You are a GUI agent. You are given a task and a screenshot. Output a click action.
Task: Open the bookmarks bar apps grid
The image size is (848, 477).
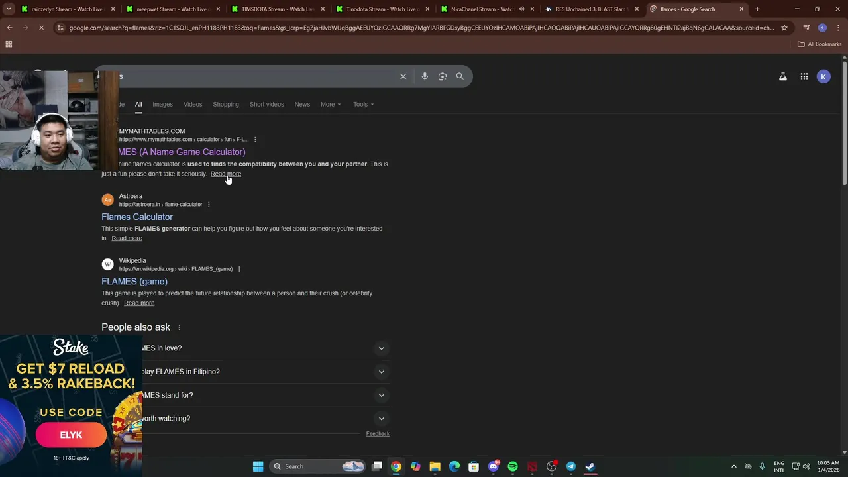tap(9, 44)
